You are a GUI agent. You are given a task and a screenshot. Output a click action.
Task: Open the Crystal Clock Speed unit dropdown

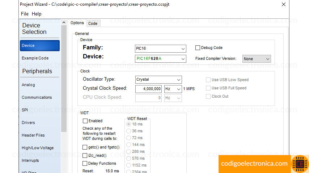point(173,89)
